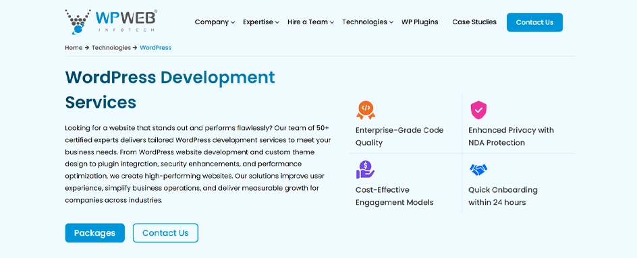This screenshot has width=637, height=258.
Task: Click Quick Onboarding within 24 hours text
Action: click(x=503, y=196)
